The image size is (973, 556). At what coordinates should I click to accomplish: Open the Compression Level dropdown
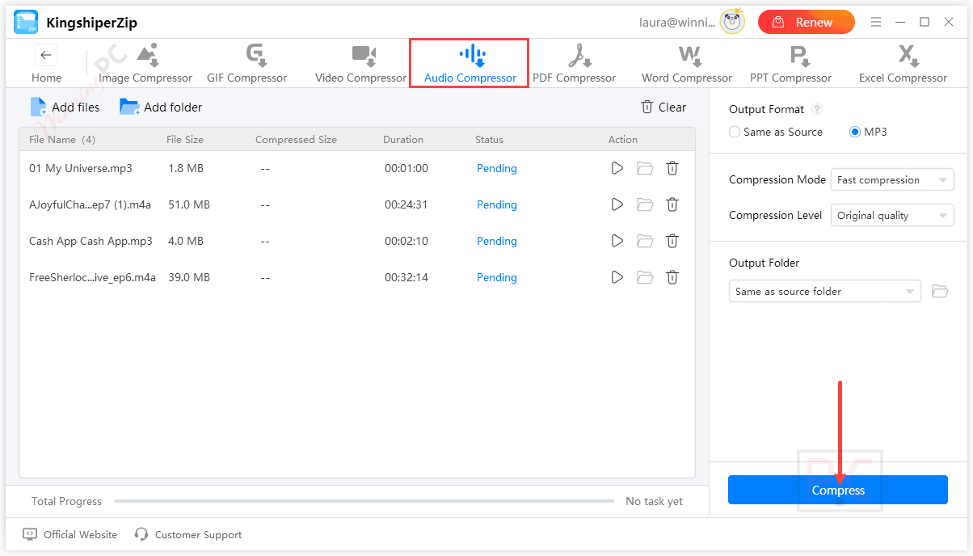click(x=892, y=215)
